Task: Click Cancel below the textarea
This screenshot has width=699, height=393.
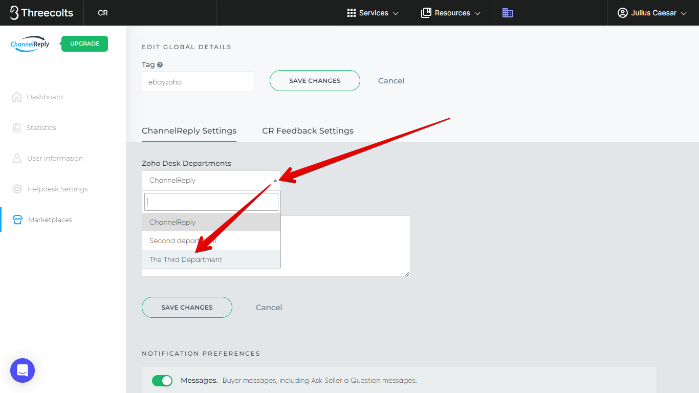Action: coord(269,307)
